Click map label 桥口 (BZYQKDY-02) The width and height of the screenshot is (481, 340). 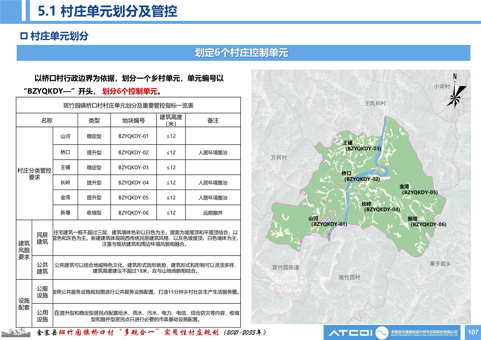tap(361, 176)
